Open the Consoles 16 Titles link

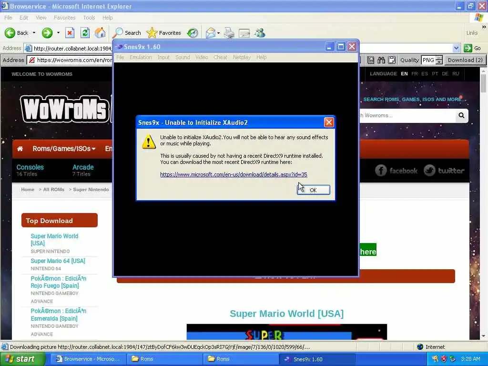[30, 170]
